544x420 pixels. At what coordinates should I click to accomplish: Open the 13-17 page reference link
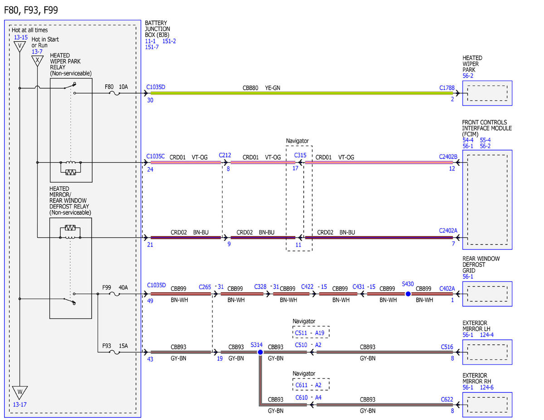click(x=20, y=404)
